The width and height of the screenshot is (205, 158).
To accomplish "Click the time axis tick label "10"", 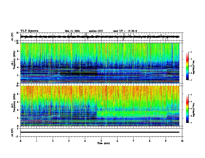I will pyautogui.click(x=182, y=141).
